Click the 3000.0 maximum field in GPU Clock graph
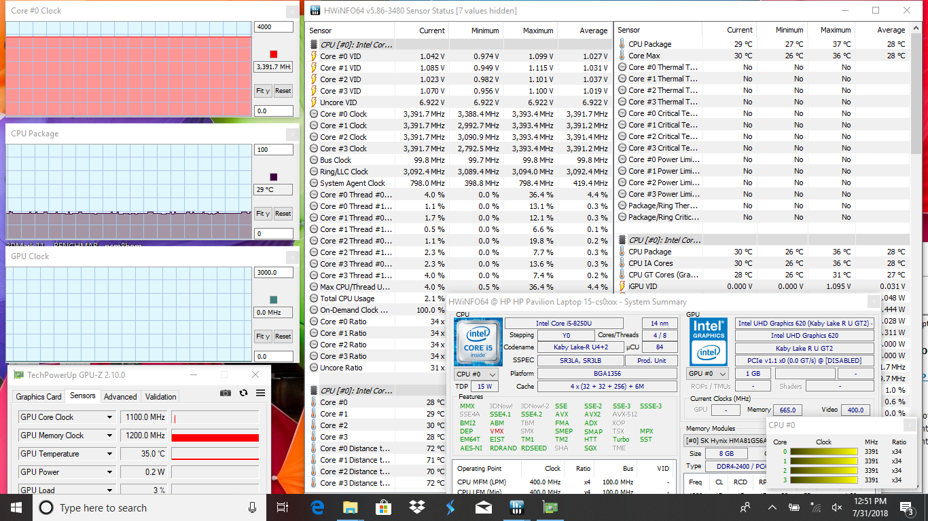 [x=274, y=273]
